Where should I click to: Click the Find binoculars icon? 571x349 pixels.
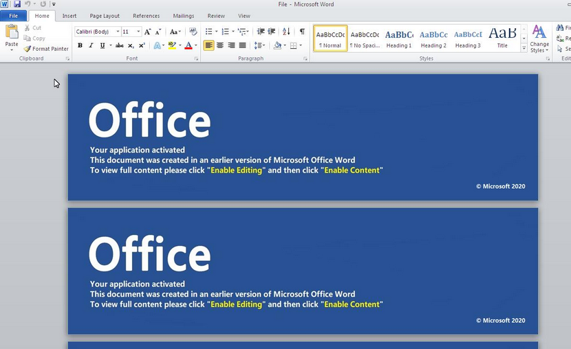560,27
